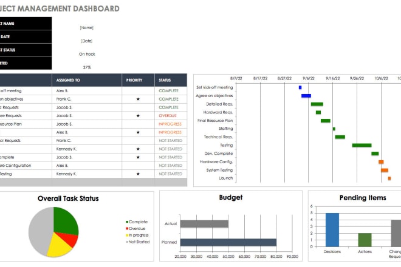Viewport: 401px width, 267px height.
Task: Select the [Date] value cell
Action: coord(87,41)
